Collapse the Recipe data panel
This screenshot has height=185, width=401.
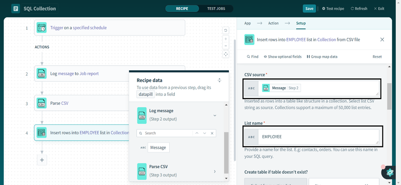click(x=219, y=81)
